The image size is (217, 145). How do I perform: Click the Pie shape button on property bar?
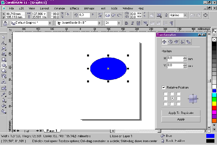[113, 15]
